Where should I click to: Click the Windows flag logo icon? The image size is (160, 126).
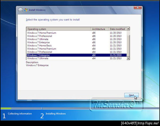pyautogui.click(x=26, y=10)
